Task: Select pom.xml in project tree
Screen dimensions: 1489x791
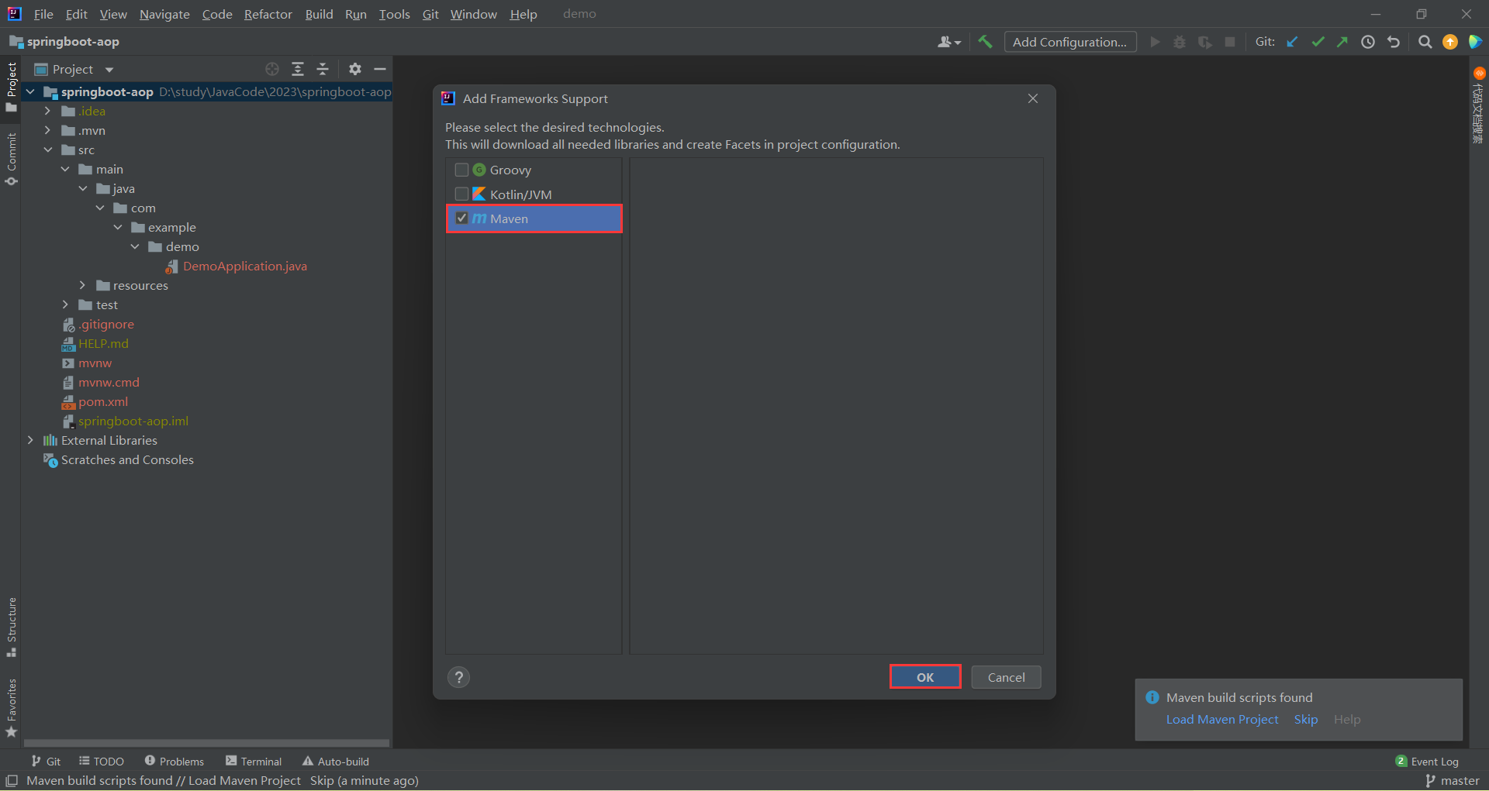Action: click(x=103, y=402)
